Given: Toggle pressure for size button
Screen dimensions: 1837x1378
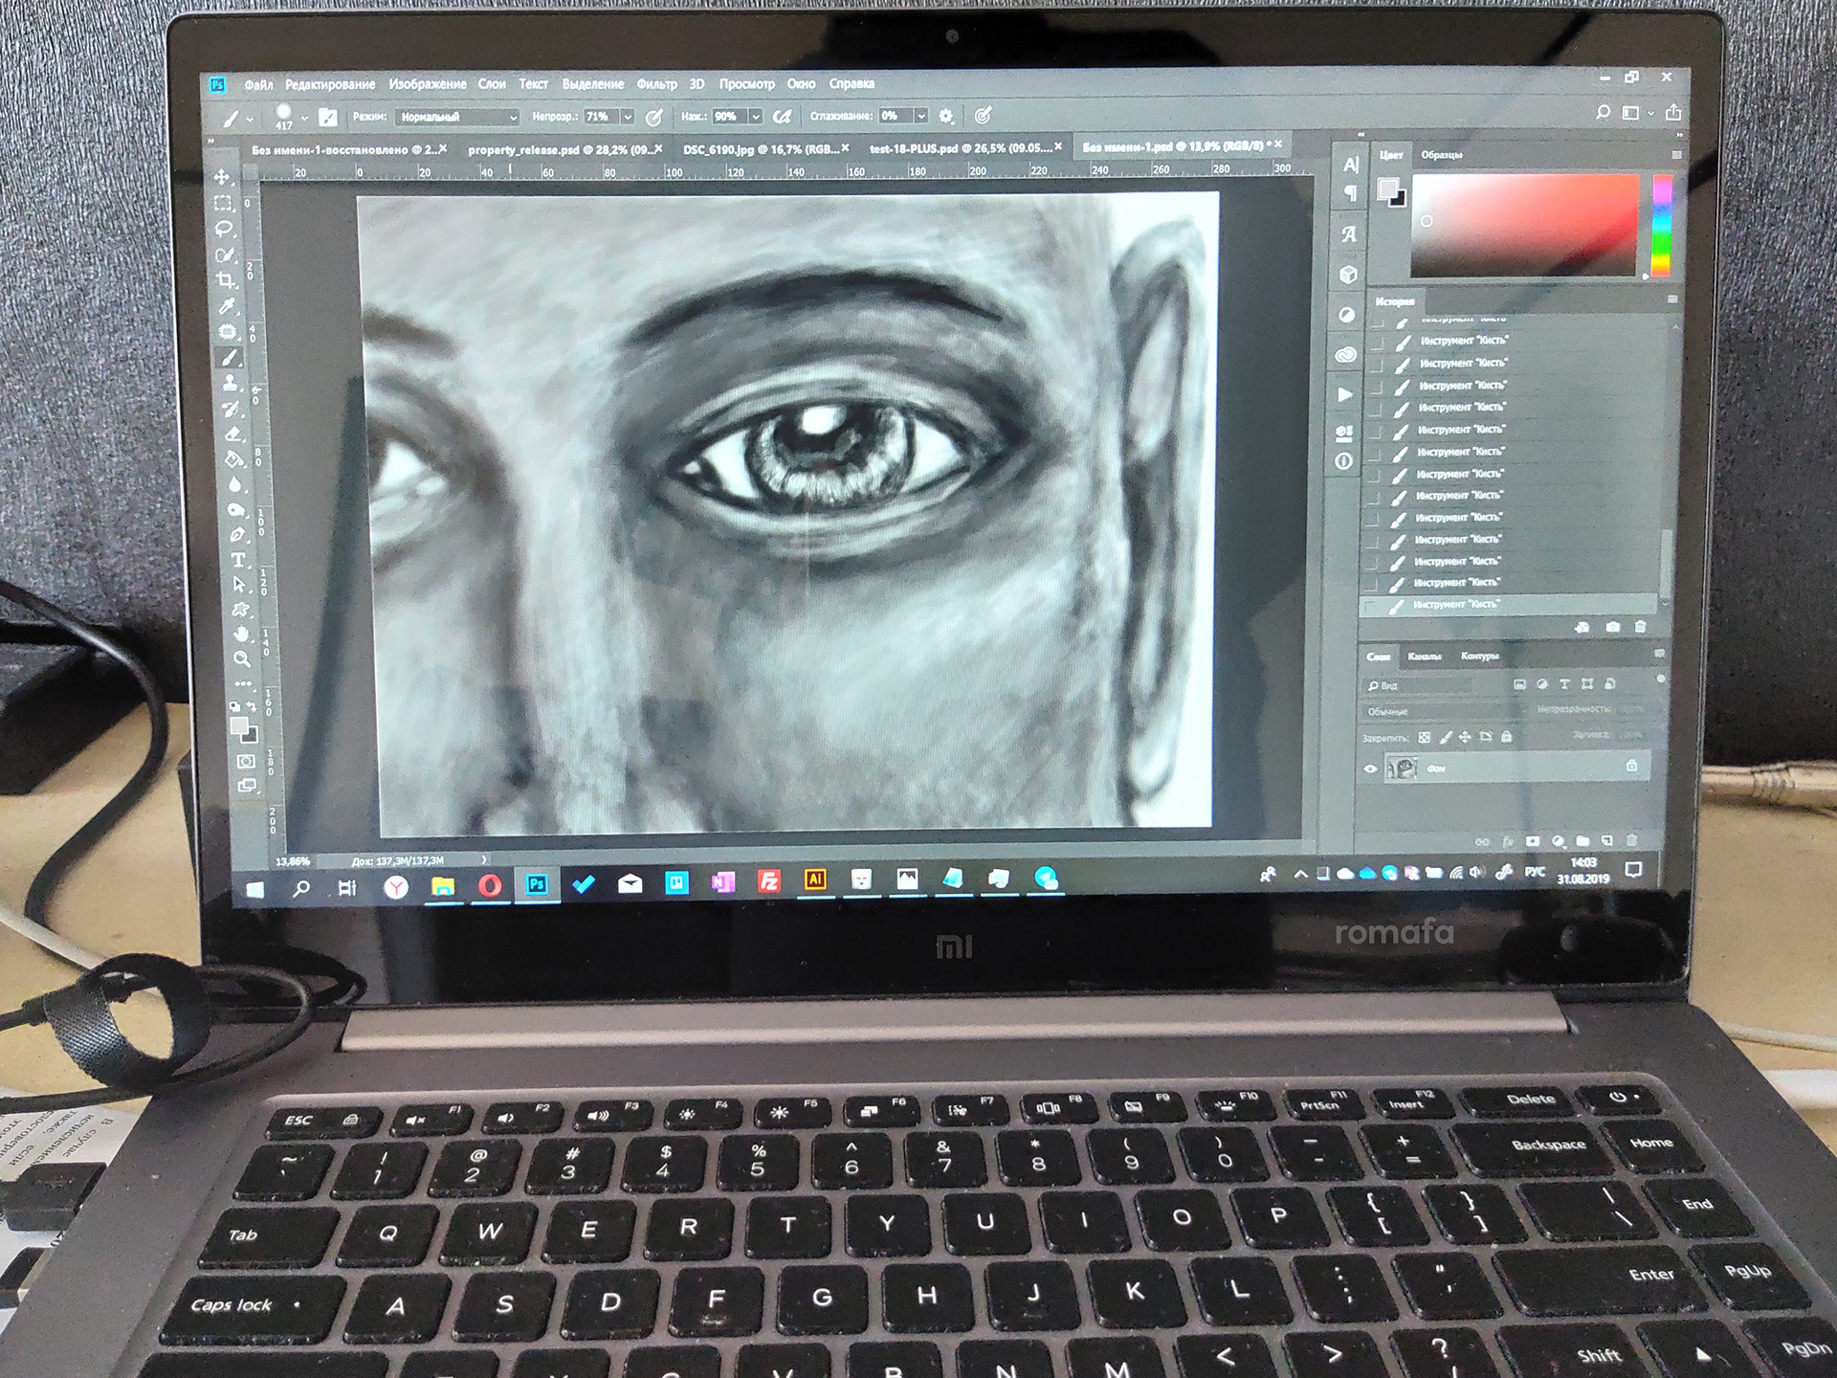Looking at the screenshot, I should pos(983,116).
